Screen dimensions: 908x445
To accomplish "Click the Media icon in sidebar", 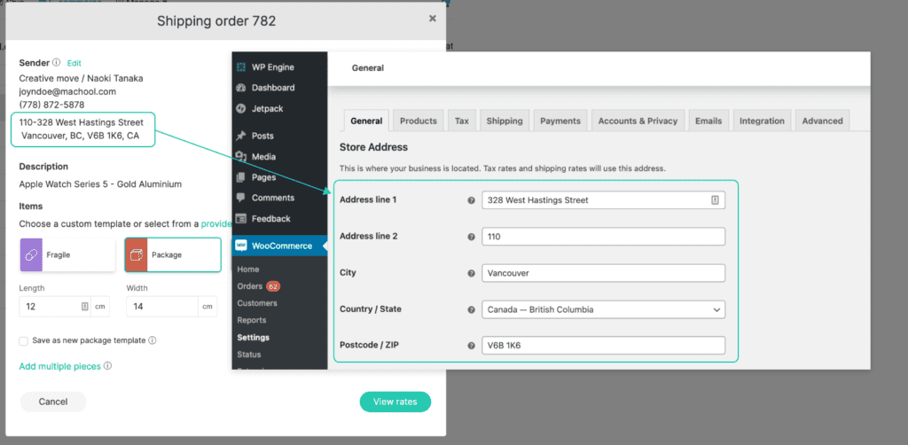I will pos(241,157).
